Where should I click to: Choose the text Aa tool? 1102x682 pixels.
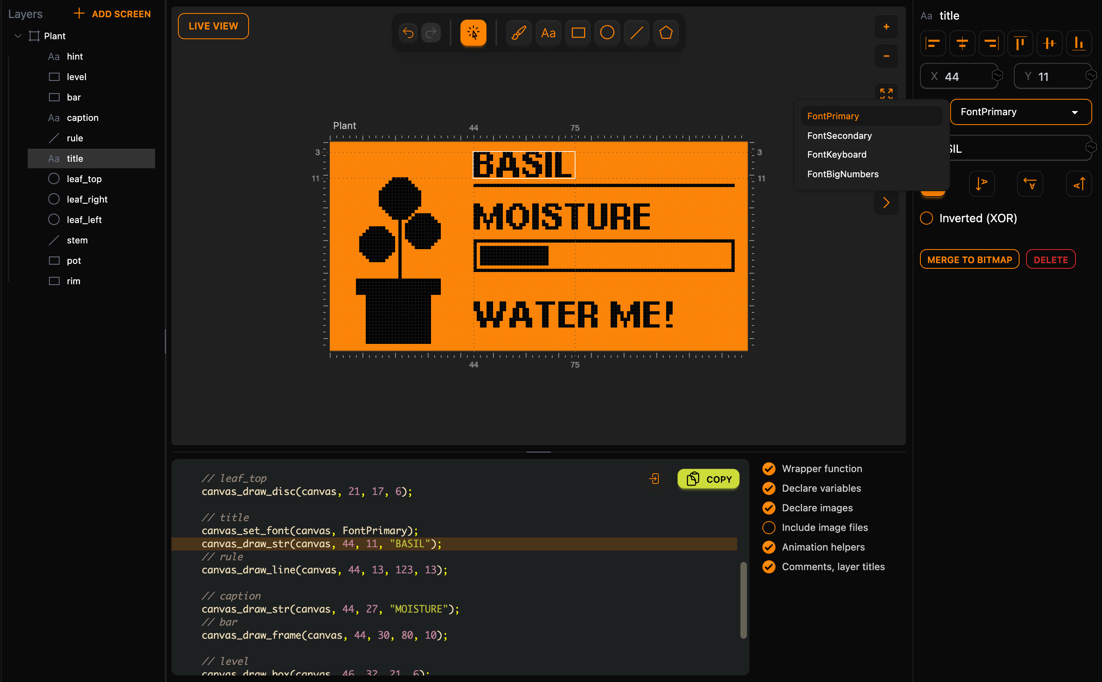click(x=548, y=33)
